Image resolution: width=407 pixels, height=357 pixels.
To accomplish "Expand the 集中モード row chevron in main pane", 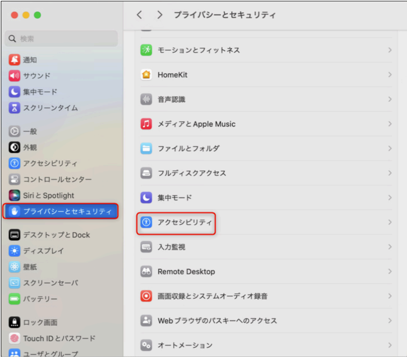I will [x=390, y=198].
